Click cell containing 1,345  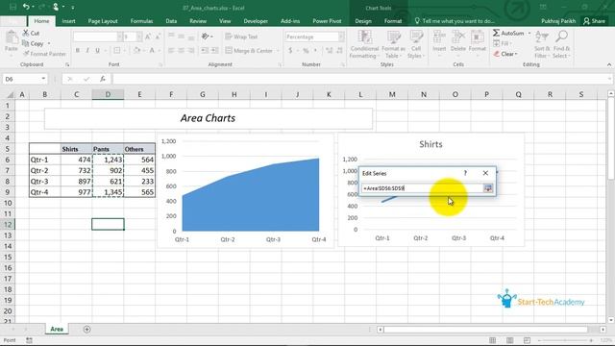coord(108,192)
